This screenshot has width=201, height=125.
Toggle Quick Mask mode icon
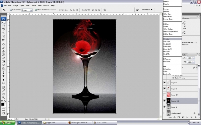pos(3,109)
